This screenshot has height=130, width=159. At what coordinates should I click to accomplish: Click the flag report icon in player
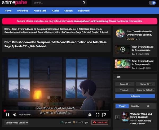coord(104,115)
